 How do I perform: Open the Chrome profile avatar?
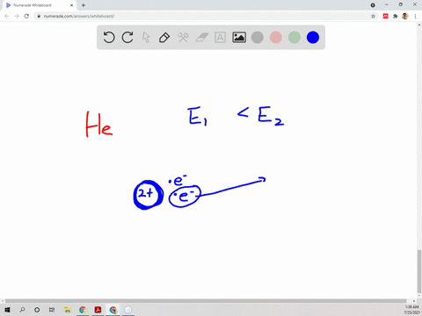pyautogui.click(x=405, y=16)
